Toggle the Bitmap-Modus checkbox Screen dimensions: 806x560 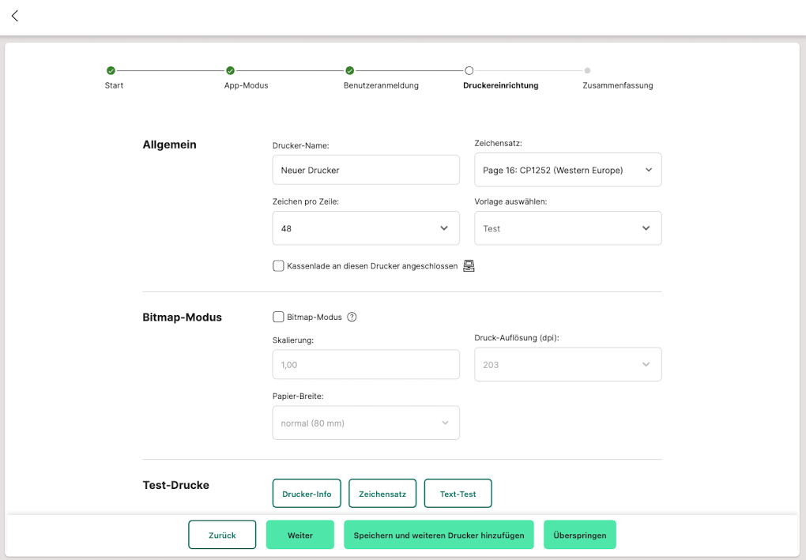click(x=278, y=317)
